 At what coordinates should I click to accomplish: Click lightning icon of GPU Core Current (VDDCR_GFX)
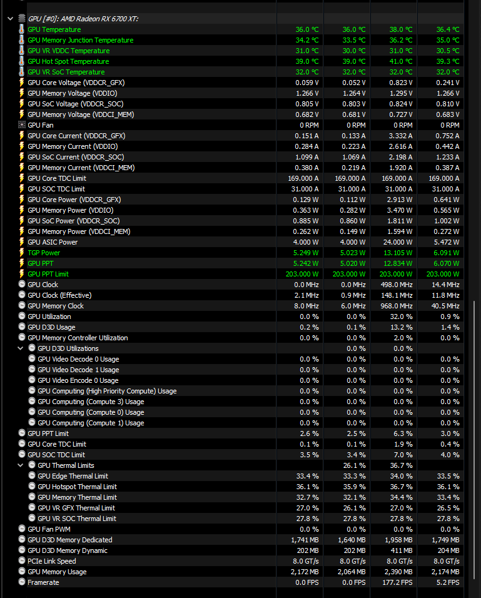coord(22,136)
